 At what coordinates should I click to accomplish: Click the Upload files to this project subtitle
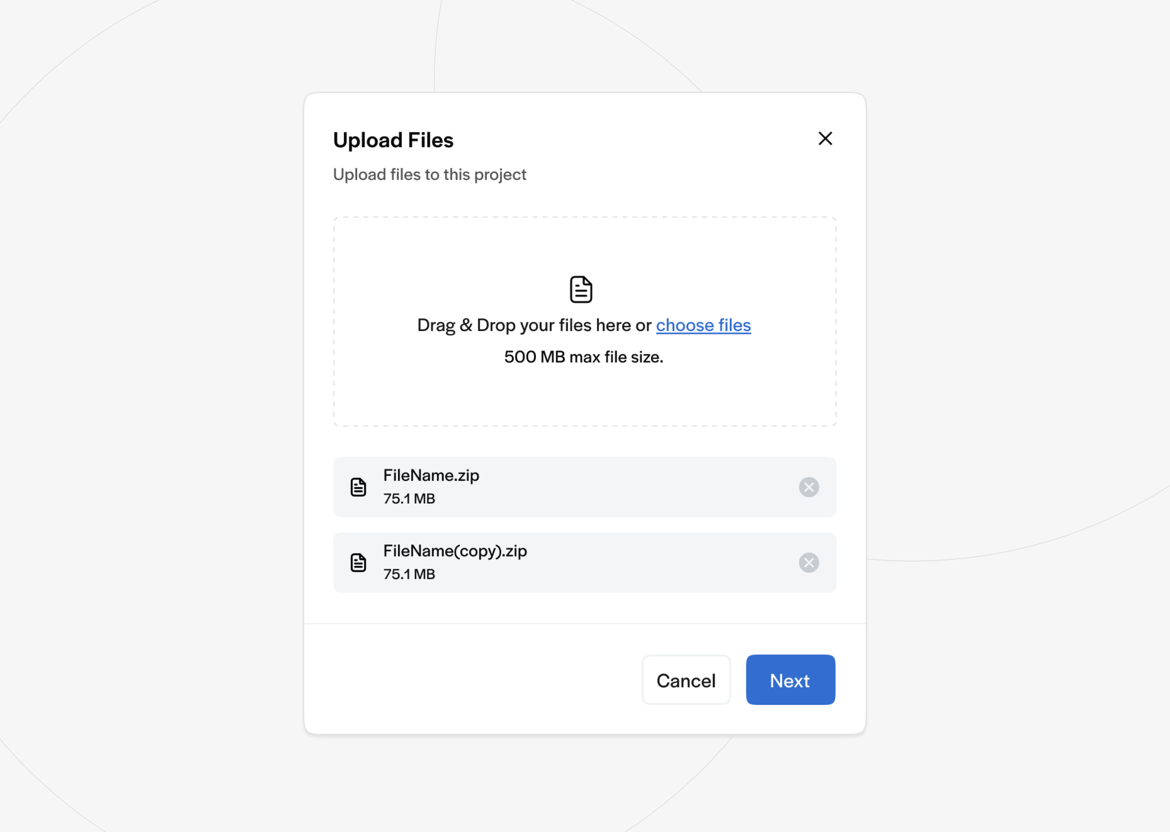tap(430, 174)
